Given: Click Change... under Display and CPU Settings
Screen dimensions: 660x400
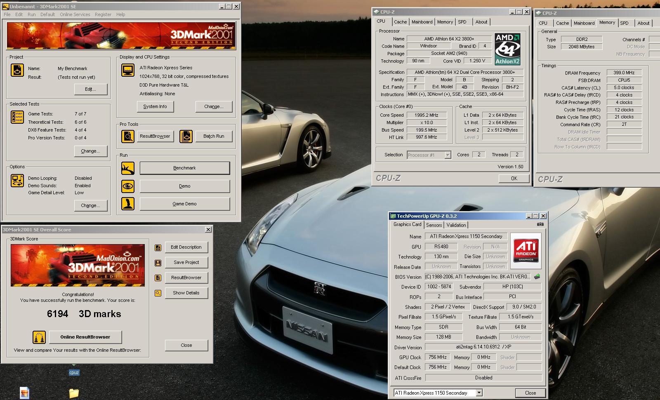Looking at the screenshot, I should (x=214, y=106).
